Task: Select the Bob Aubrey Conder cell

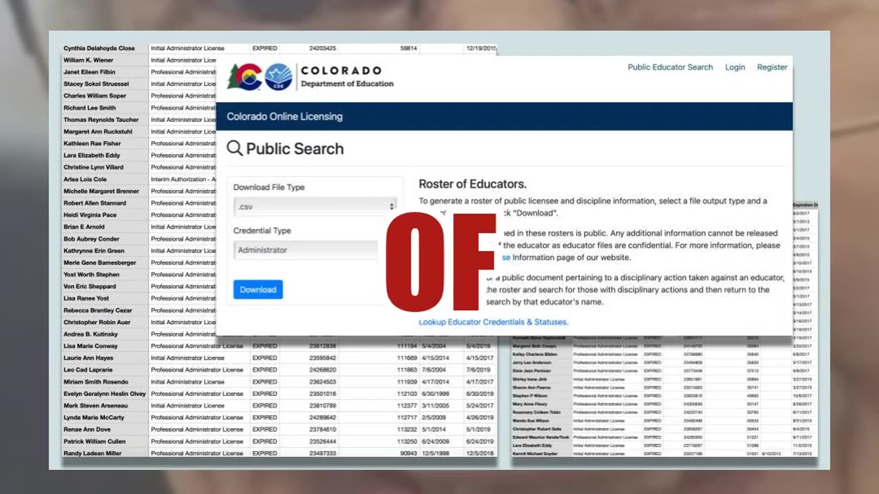Action: pos(106,239)
